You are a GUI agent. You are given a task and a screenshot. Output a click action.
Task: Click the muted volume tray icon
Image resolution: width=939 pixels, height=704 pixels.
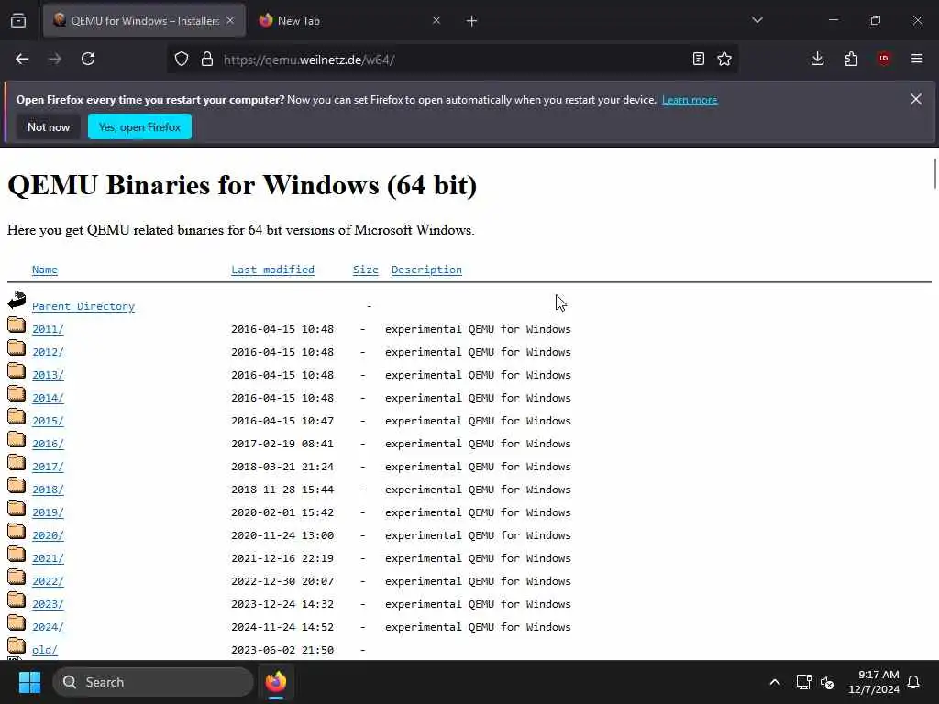pyautogui.click(x=827, y=682)
